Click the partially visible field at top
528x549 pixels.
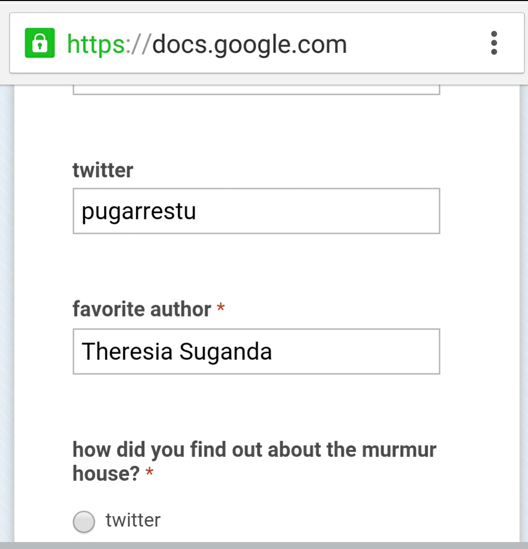click(256, 90)
